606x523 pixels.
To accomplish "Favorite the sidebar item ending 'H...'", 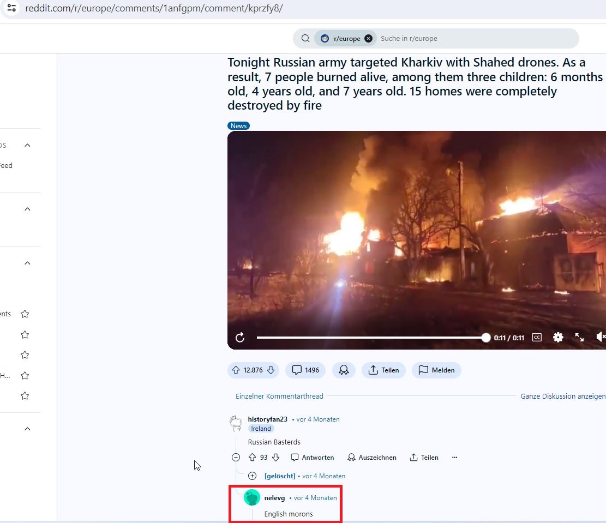I will pyautogui.click(x=25, y=375).
